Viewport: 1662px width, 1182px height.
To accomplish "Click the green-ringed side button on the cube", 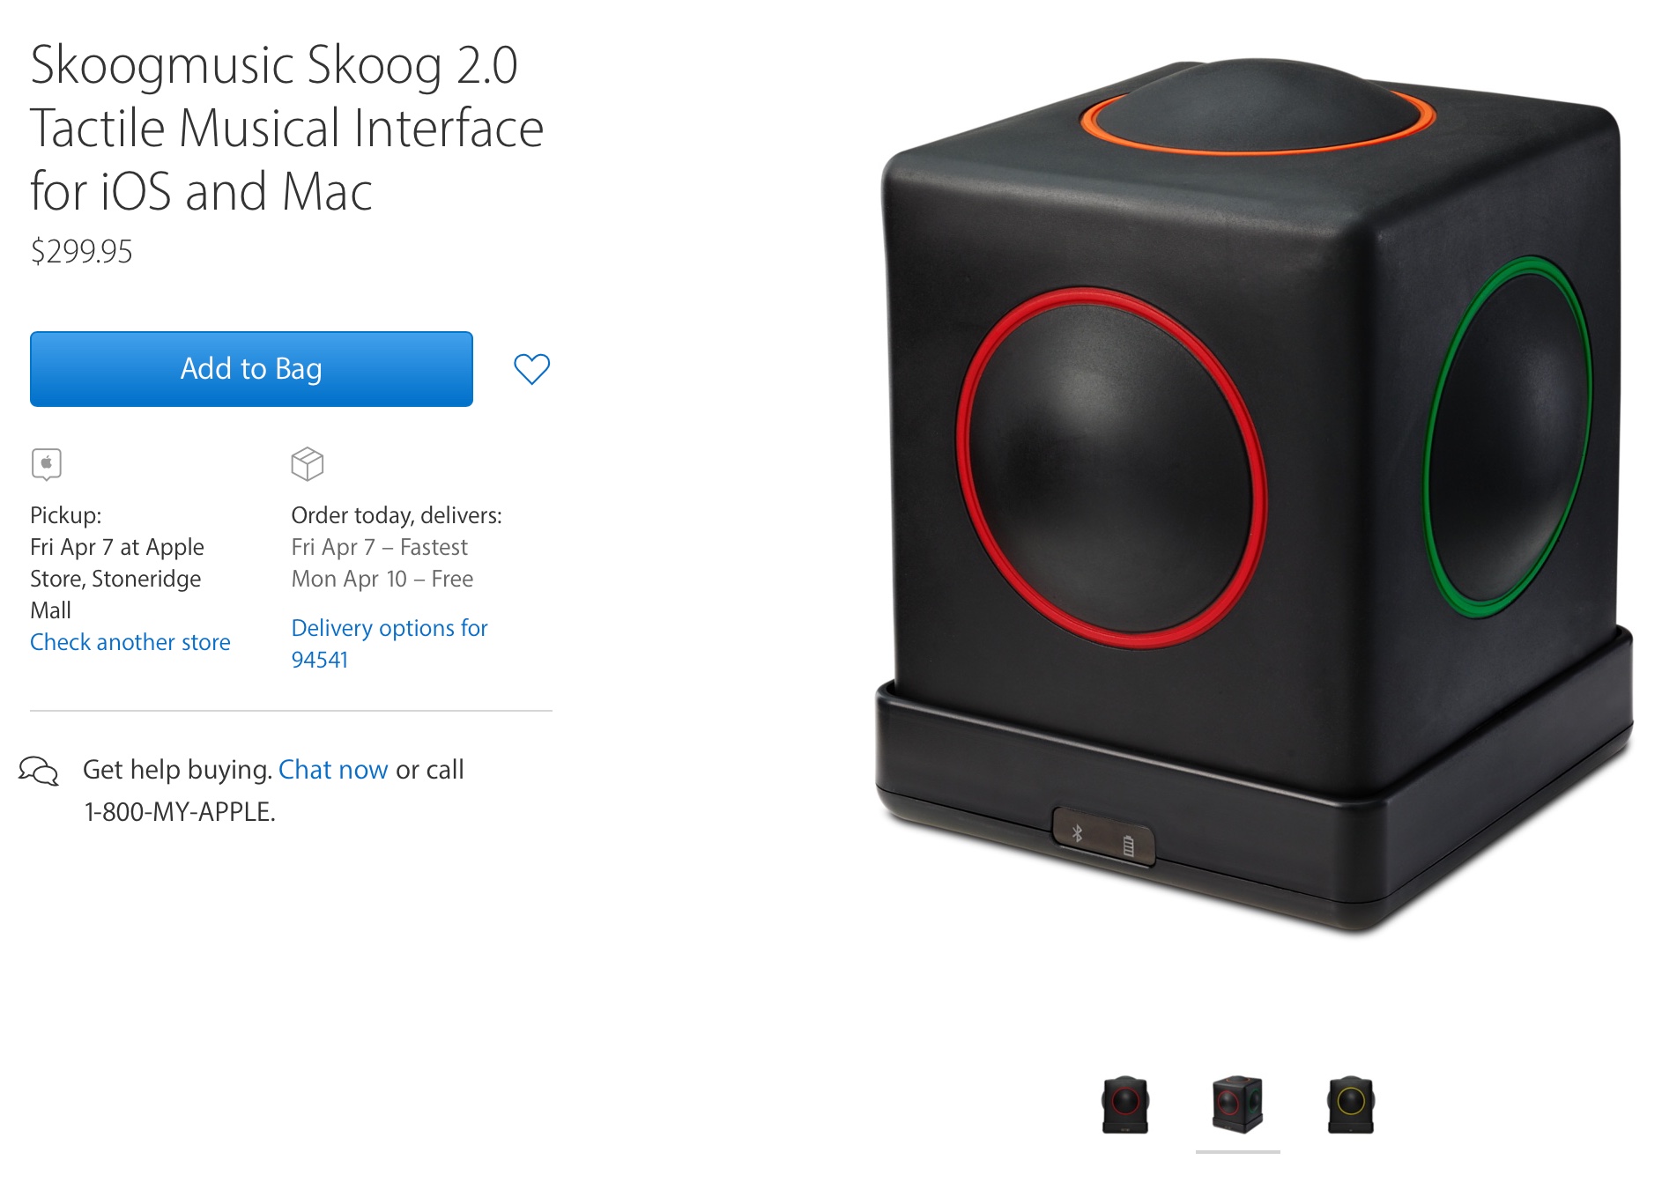I will tap(1509, 437).
